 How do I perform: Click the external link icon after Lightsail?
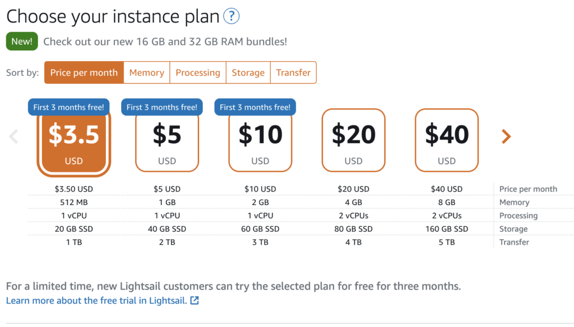195,301
